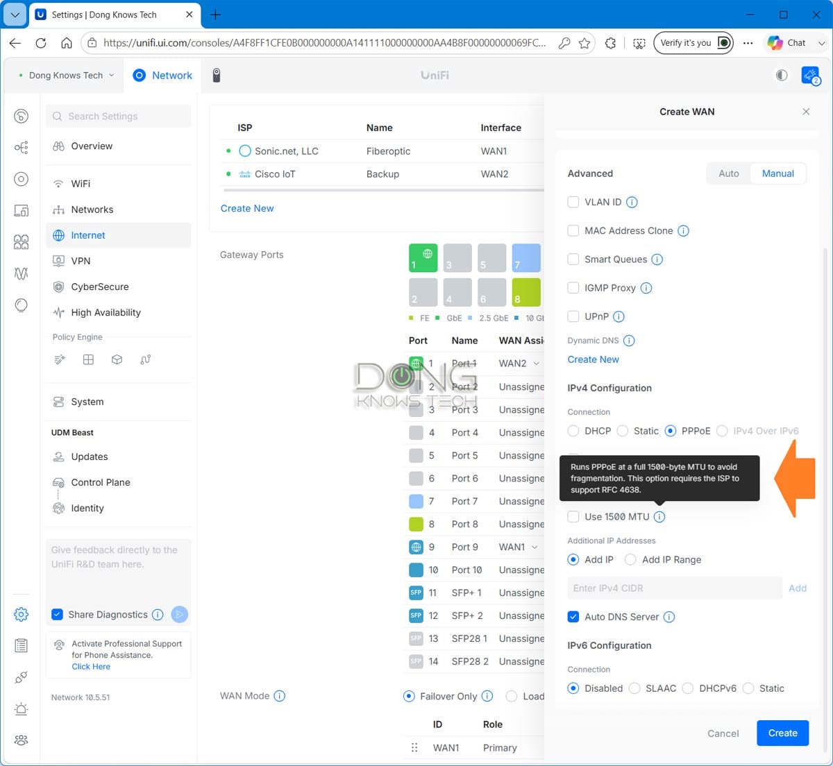Open the Policy Engine grid icon
The width and height of the screenshot is (833, 766).
tap(88, 359)
